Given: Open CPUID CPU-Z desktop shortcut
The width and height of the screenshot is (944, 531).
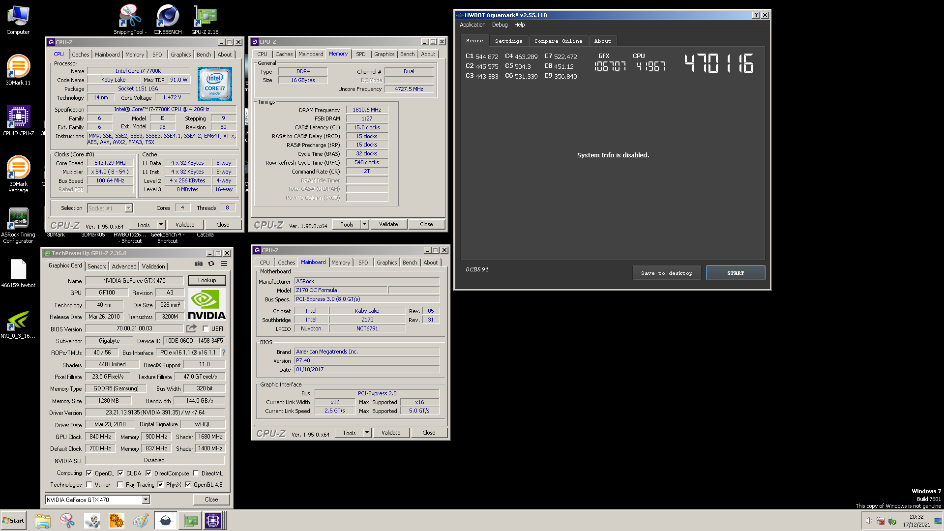Looking at the screenshot, I should [x=18, y=120].
